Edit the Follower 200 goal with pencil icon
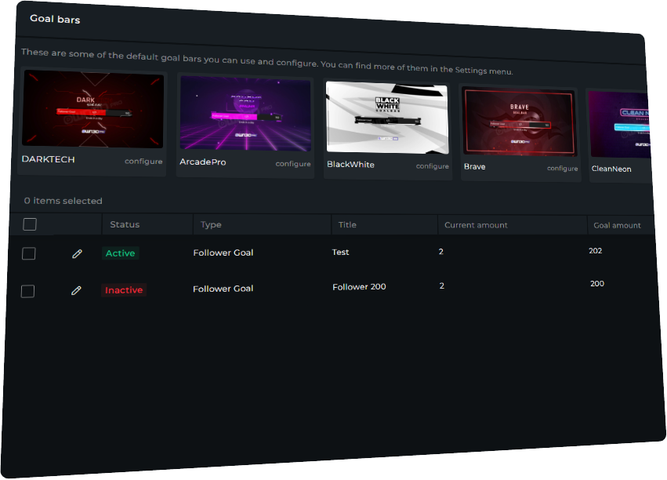This screenshot has width=667, height=480. 76,291
